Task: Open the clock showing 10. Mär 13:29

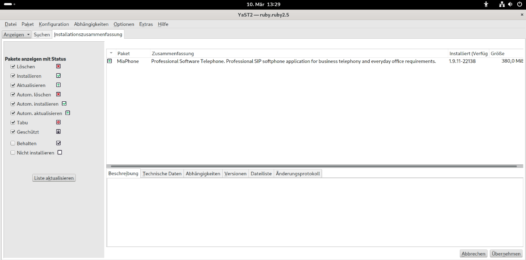Action: [x=263, y=4]
